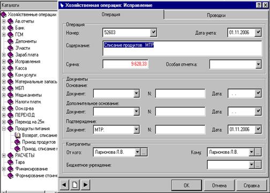This screenshot has height=193, width=270.
Task: Click the book icon beside Осн.ср-ва
Action: 10,109
